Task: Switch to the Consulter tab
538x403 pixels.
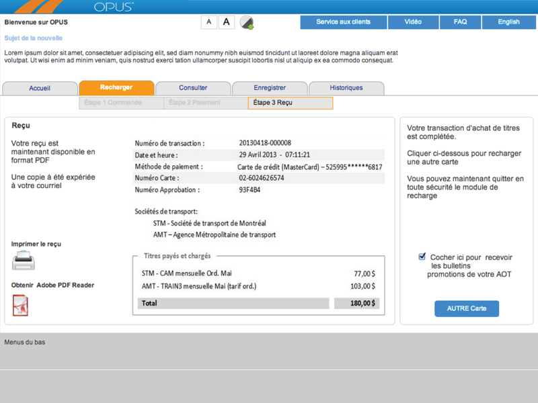Action: click(193, 88)
